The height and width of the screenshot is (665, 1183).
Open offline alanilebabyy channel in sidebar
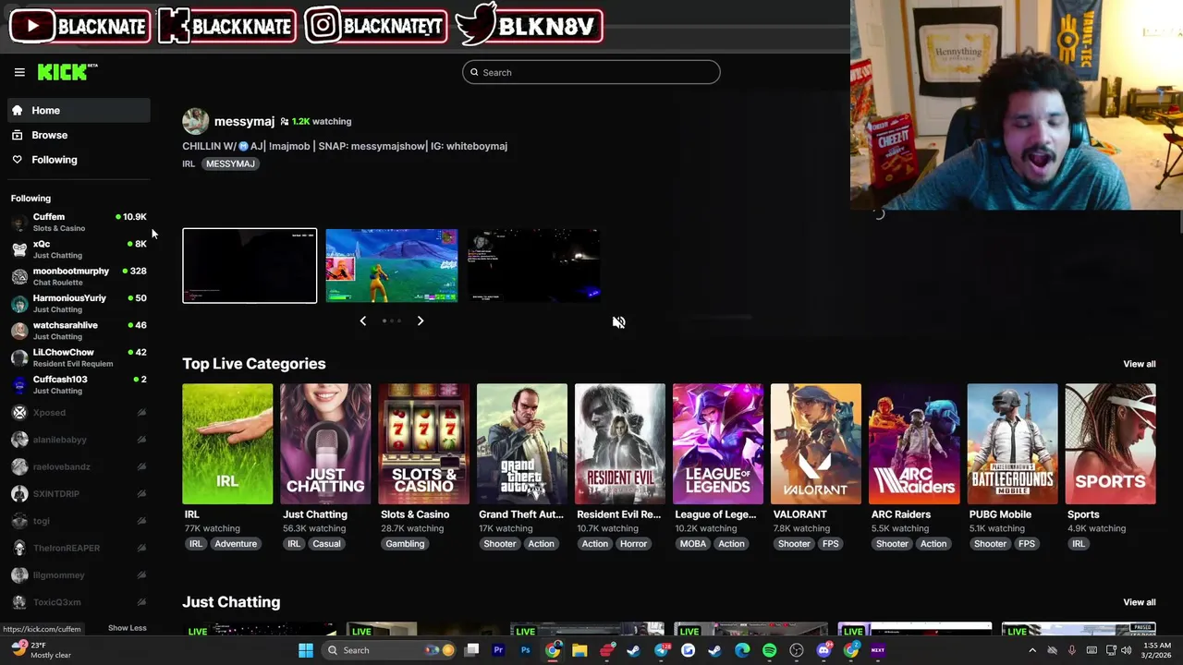pos(79,440)
